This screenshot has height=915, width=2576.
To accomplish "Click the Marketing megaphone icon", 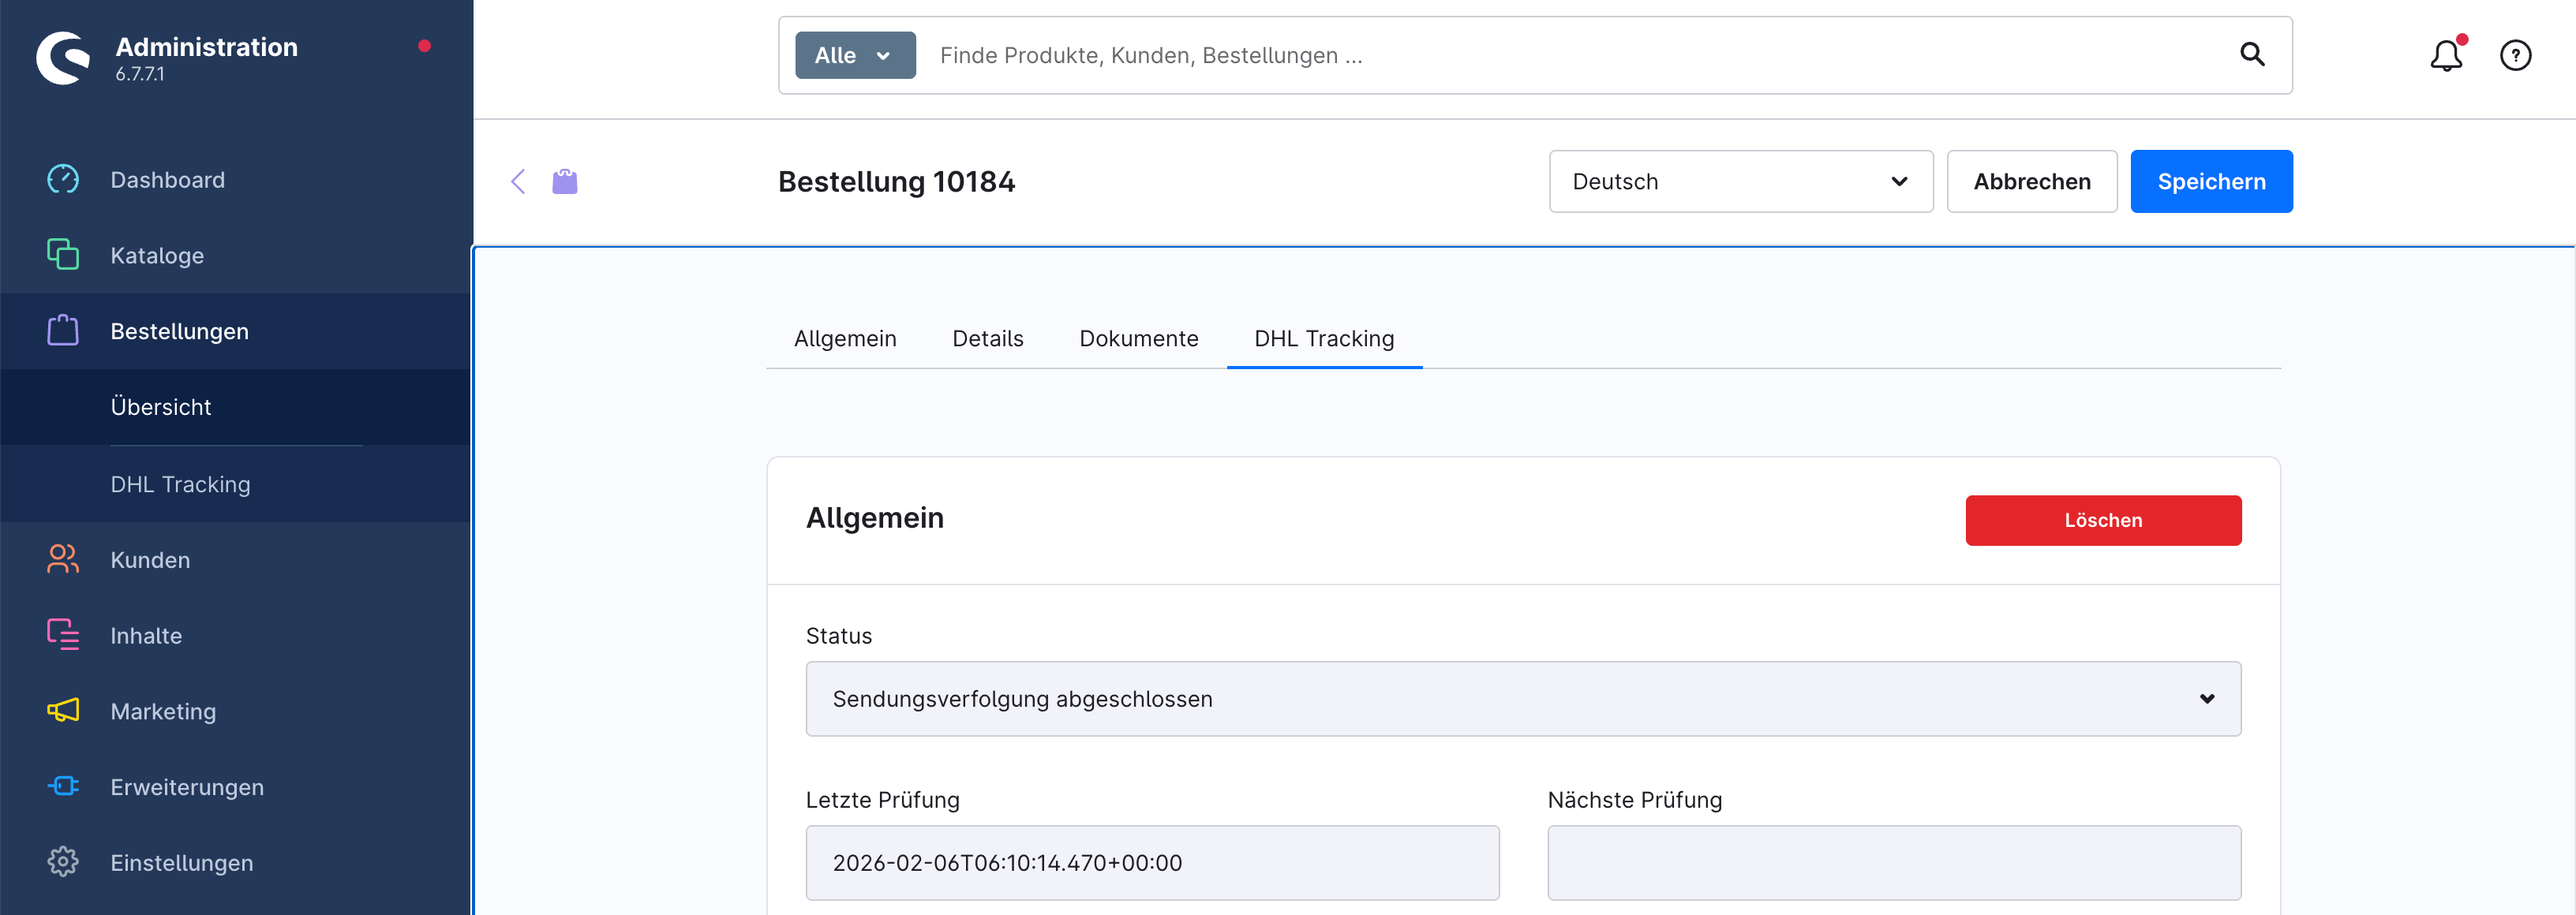I will [x=63, y=710].
